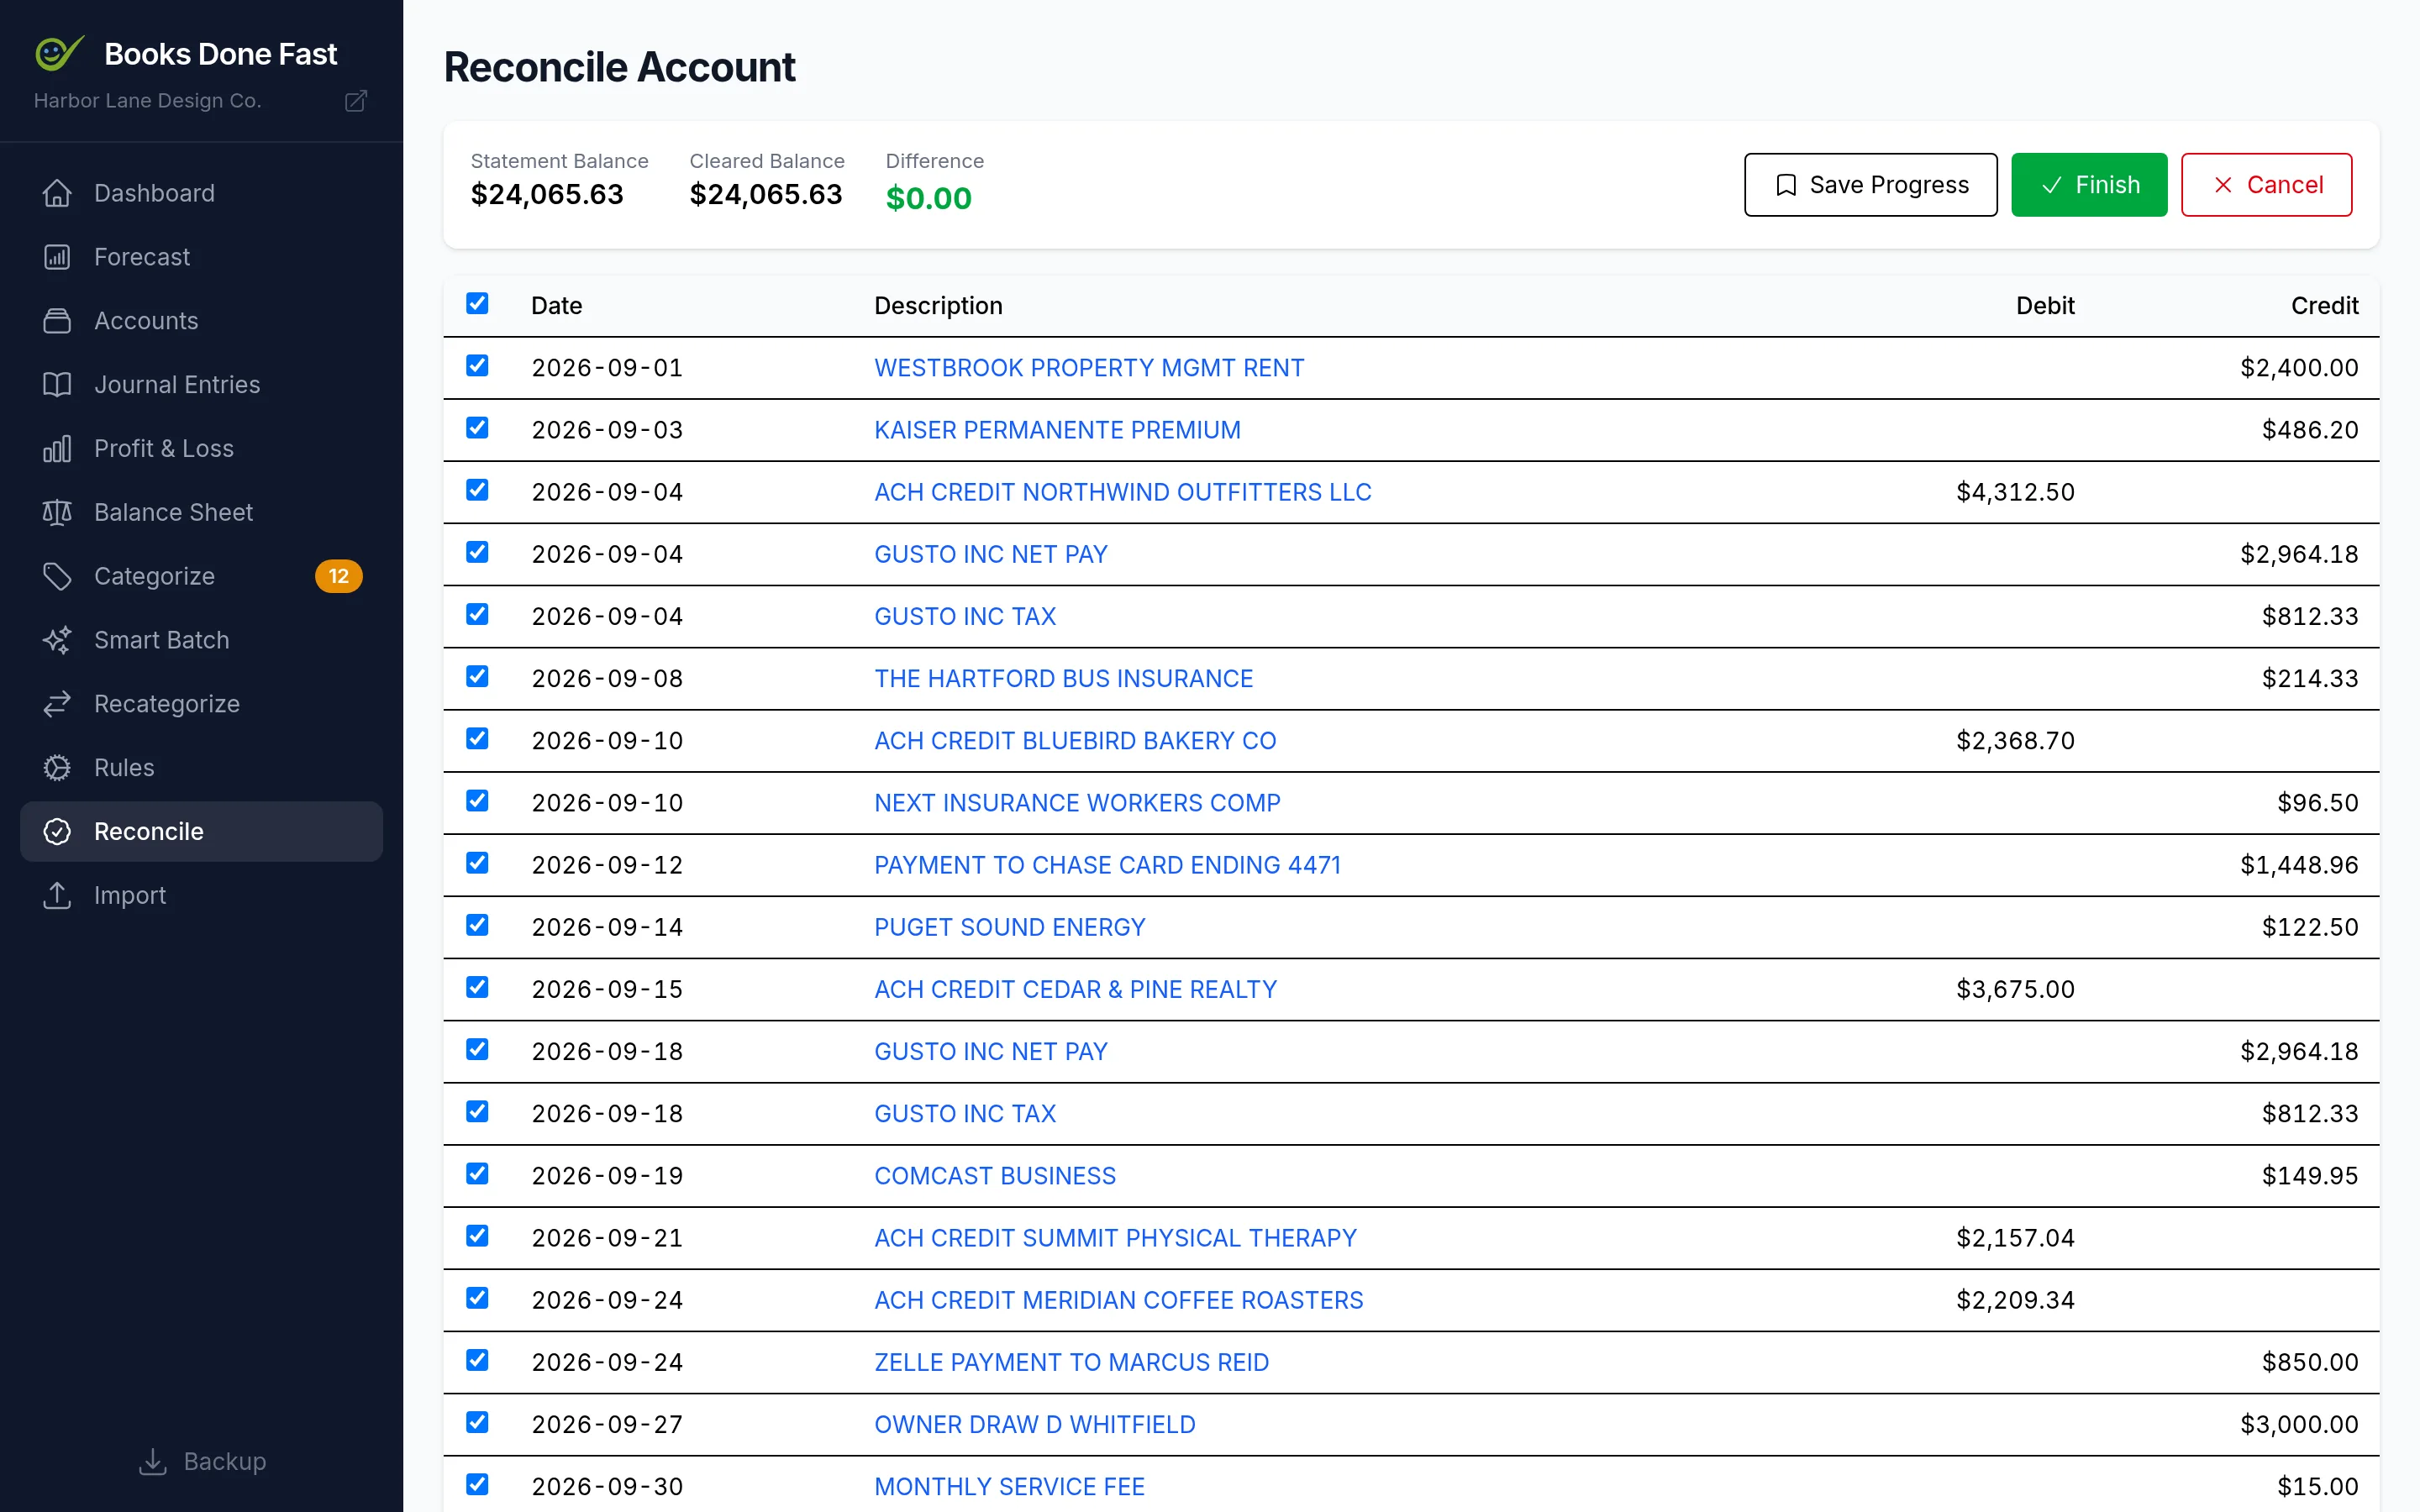2420x1512 pixels.
Task: Click the bookmark icon in Save Progress
Action: (1786, 185)
